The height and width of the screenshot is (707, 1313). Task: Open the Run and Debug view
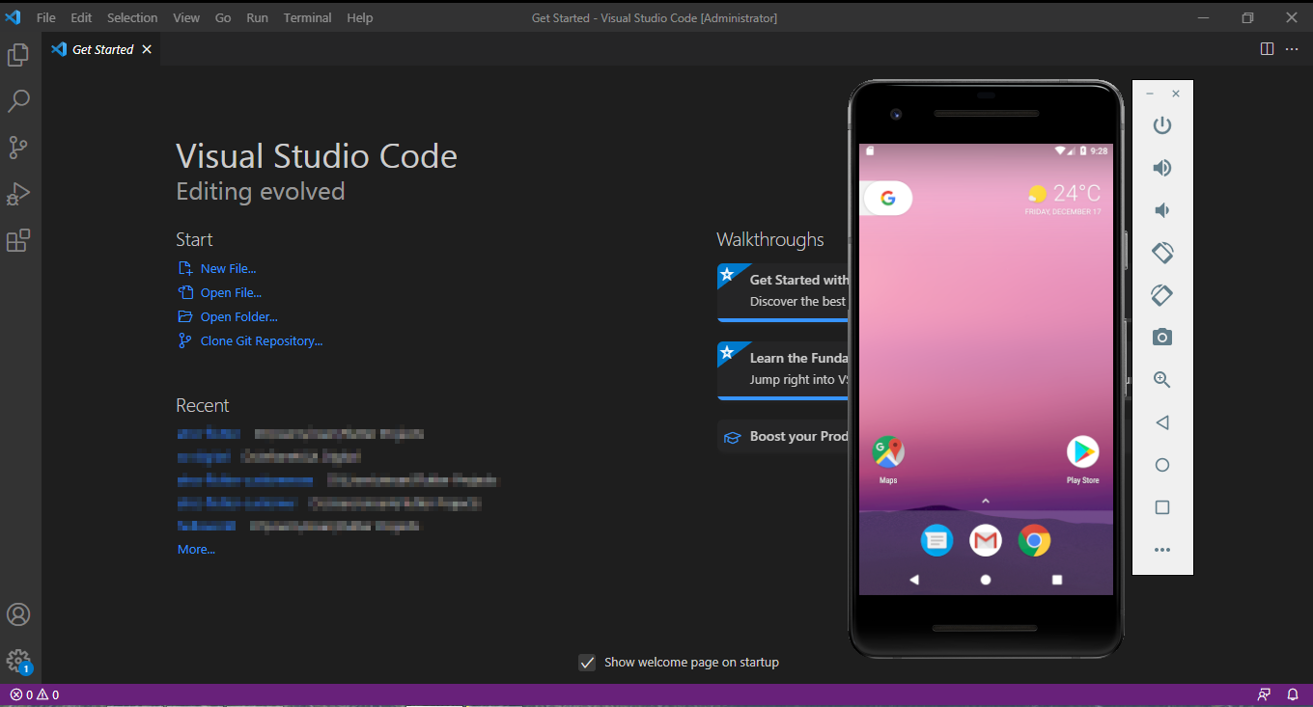18,194
